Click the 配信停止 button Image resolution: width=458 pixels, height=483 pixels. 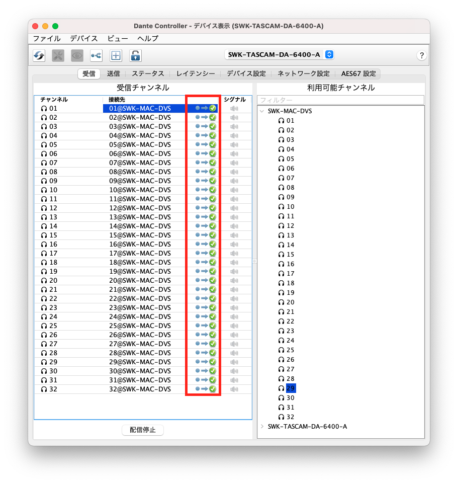pos(143,430)
